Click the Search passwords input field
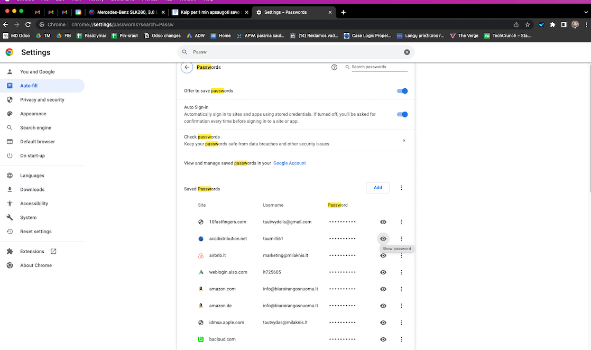This screenshot has height=350, width=591. (x=379, y=67)
